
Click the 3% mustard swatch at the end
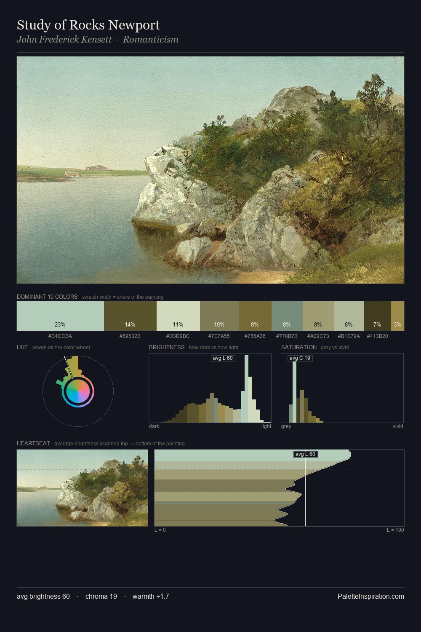(397, 316)
